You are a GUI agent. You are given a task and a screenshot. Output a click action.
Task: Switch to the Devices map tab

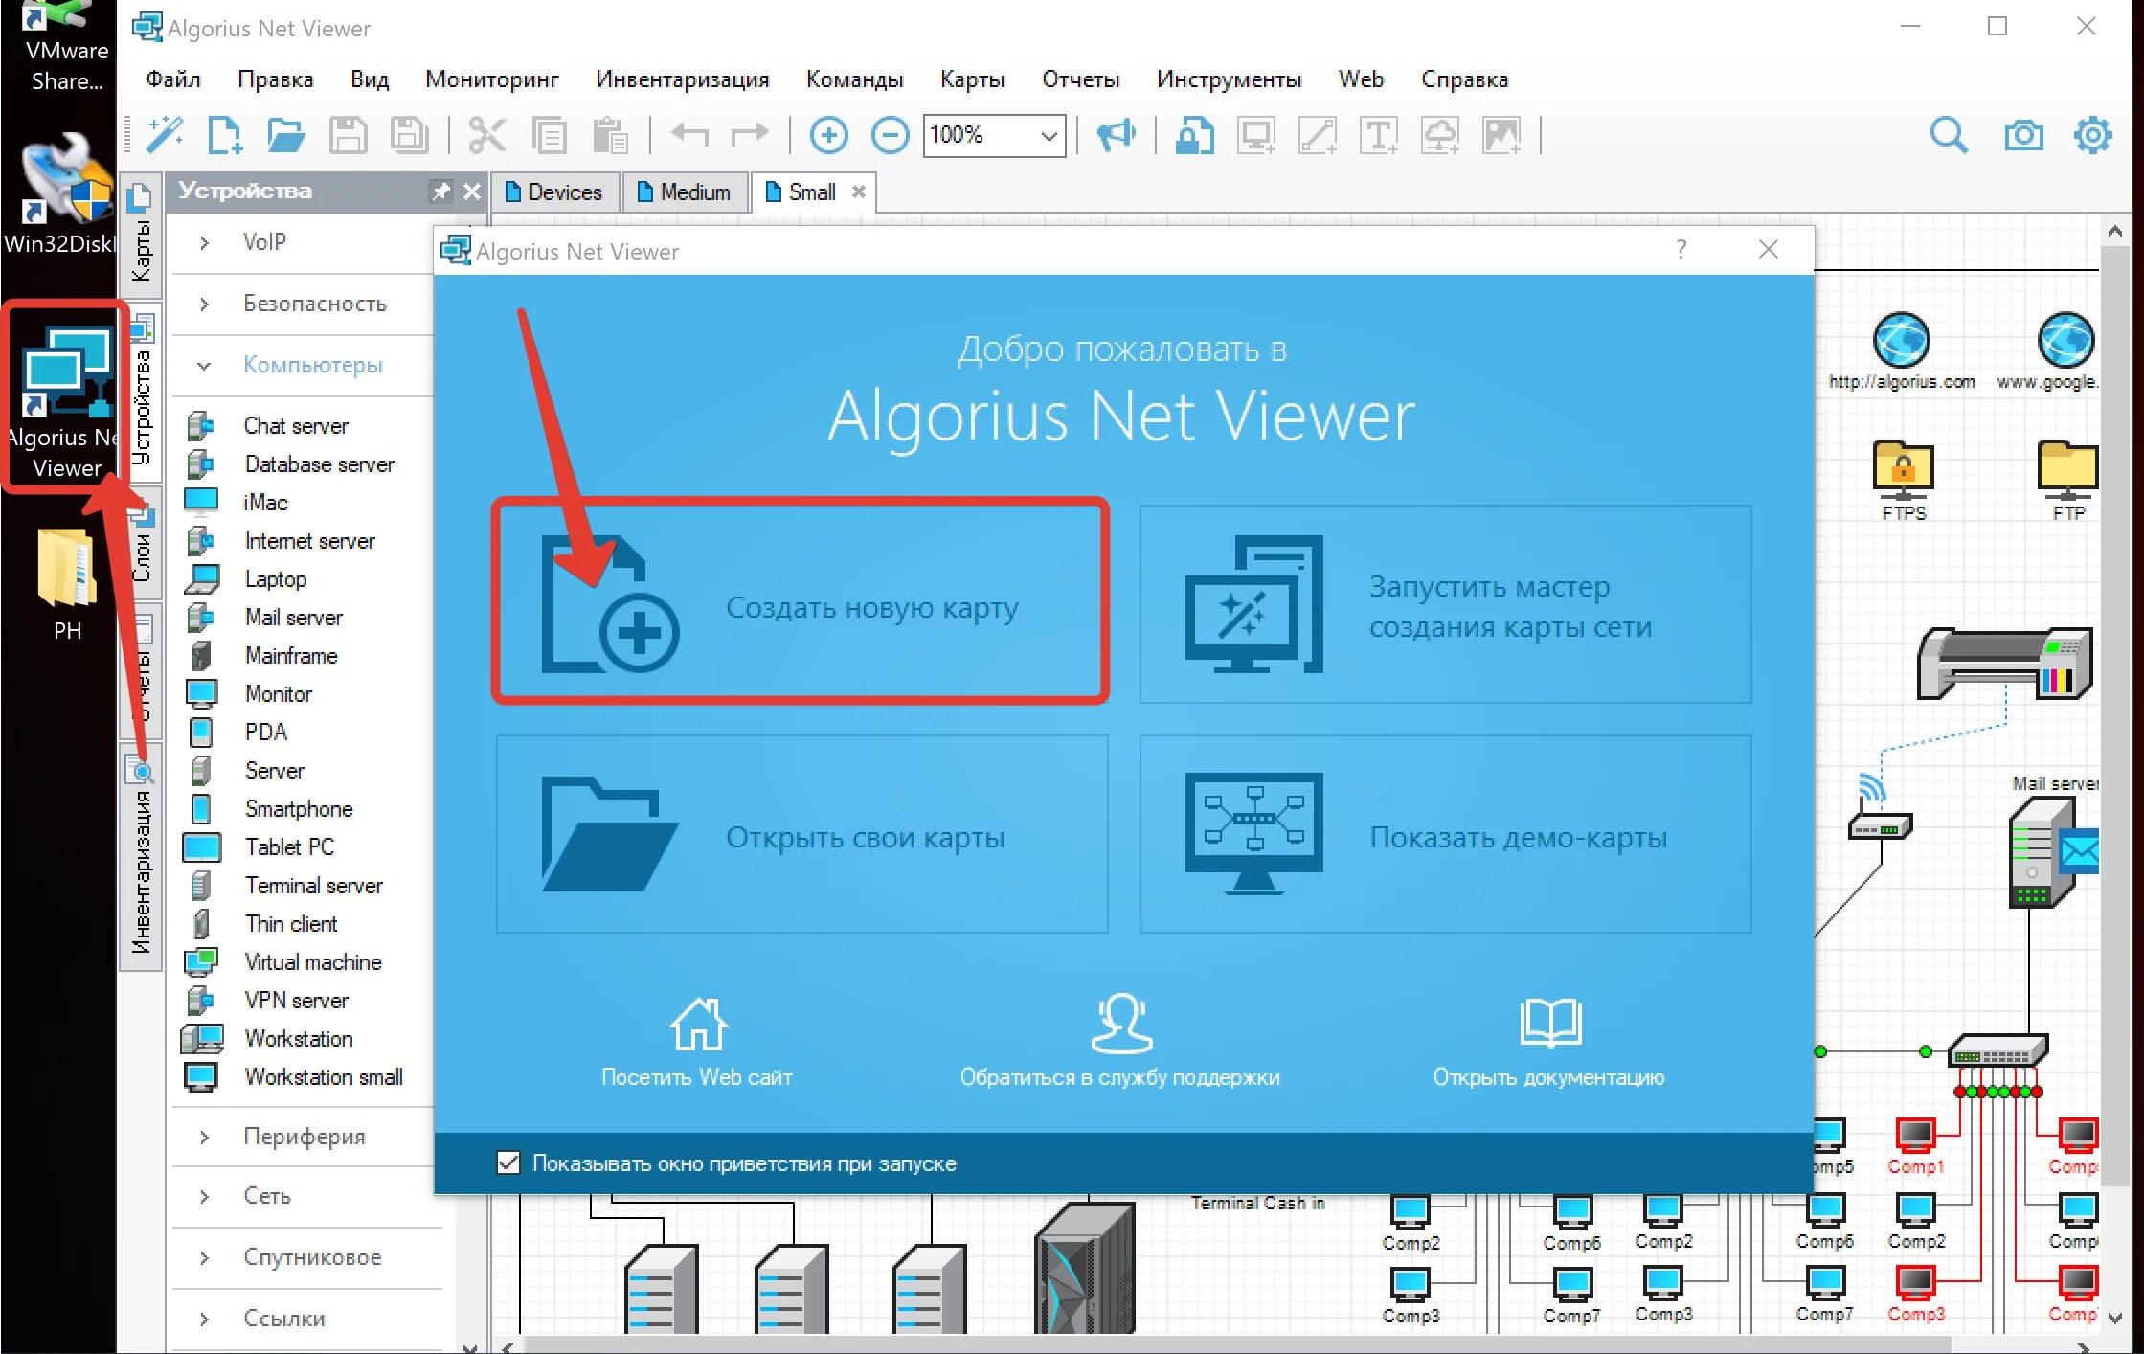[554, 192]
